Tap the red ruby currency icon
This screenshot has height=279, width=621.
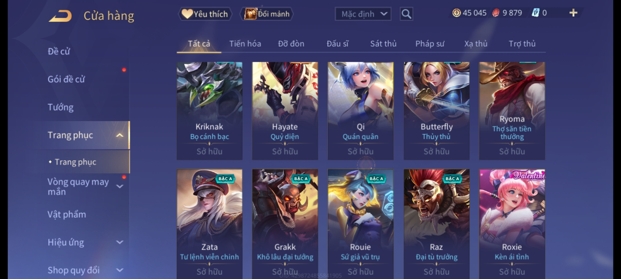coord(496,13)
